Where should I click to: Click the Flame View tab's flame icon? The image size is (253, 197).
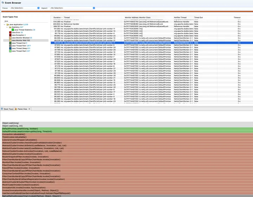[16, 109]
